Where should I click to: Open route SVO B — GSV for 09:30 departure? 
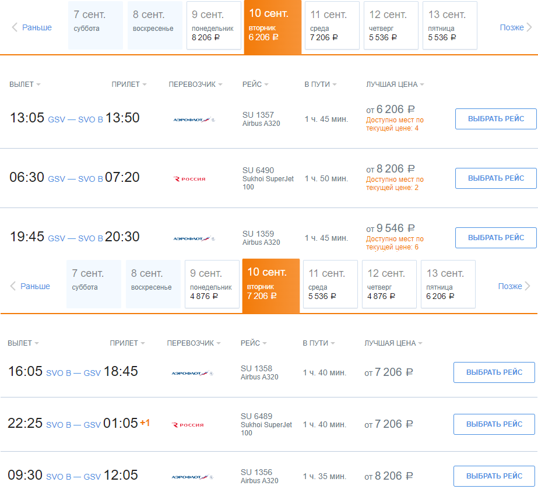(73, 477)
